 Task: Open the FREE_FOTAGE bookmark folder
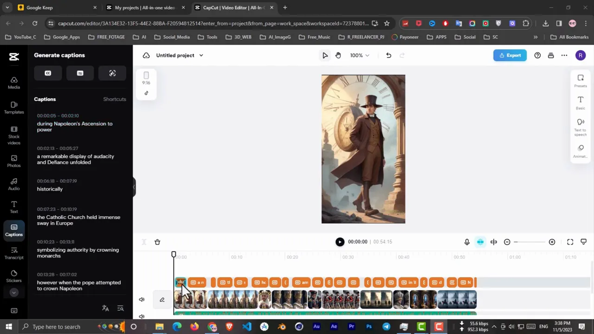click(106, 37)
